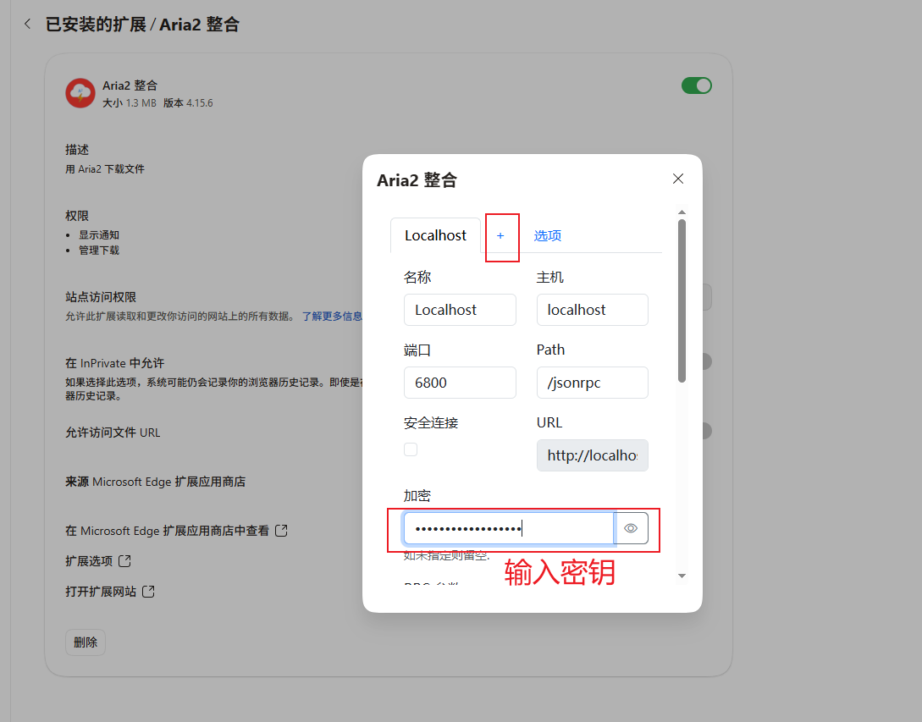Viewport: 922px width, 722px height.
Task: Click the dialog vertical scrollbar thumb
Action: pyautogui.click(x=682, y=301)
